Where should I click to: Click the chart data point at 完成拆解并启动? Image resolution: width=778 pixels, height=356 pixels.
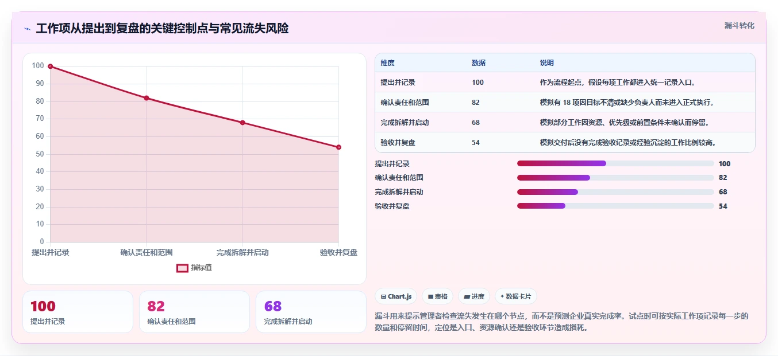pos(242,123)
